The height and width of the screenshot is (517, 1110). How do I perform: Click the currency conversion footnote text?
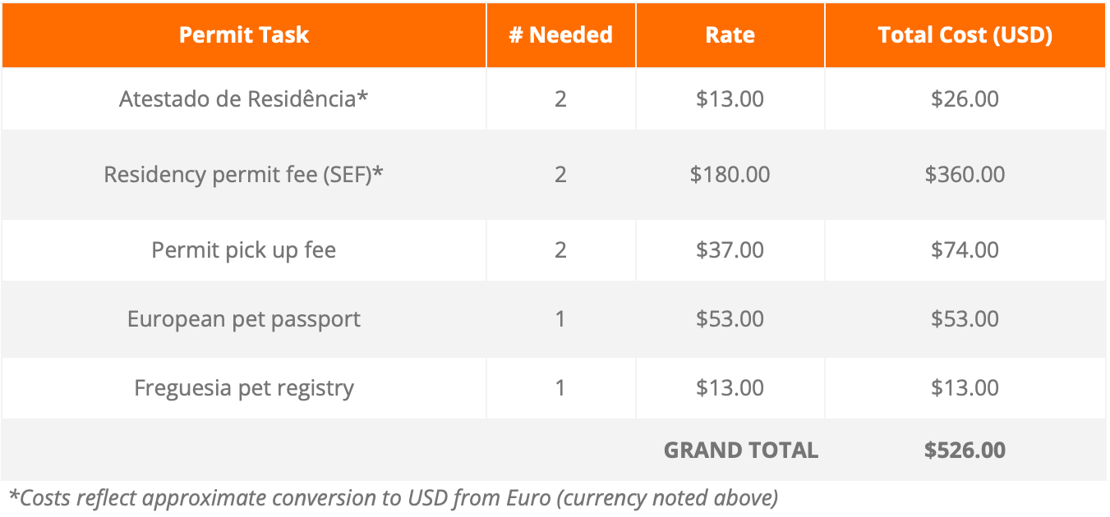pyautogui.click(x=394, y=497)
